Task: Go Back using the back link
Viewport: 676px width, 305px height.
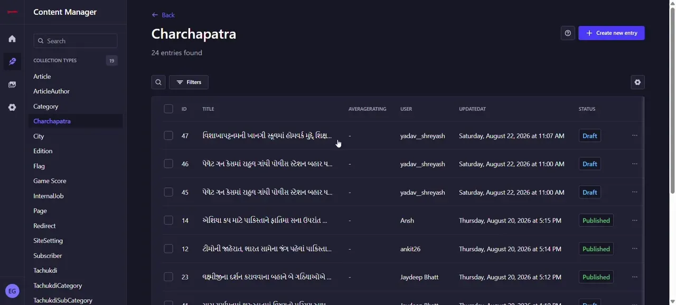Action: tap(163, 15)
